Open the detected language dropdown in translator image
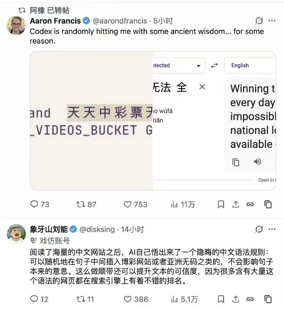This screenshot has height=309, width=284. click(x=179, y=65)
